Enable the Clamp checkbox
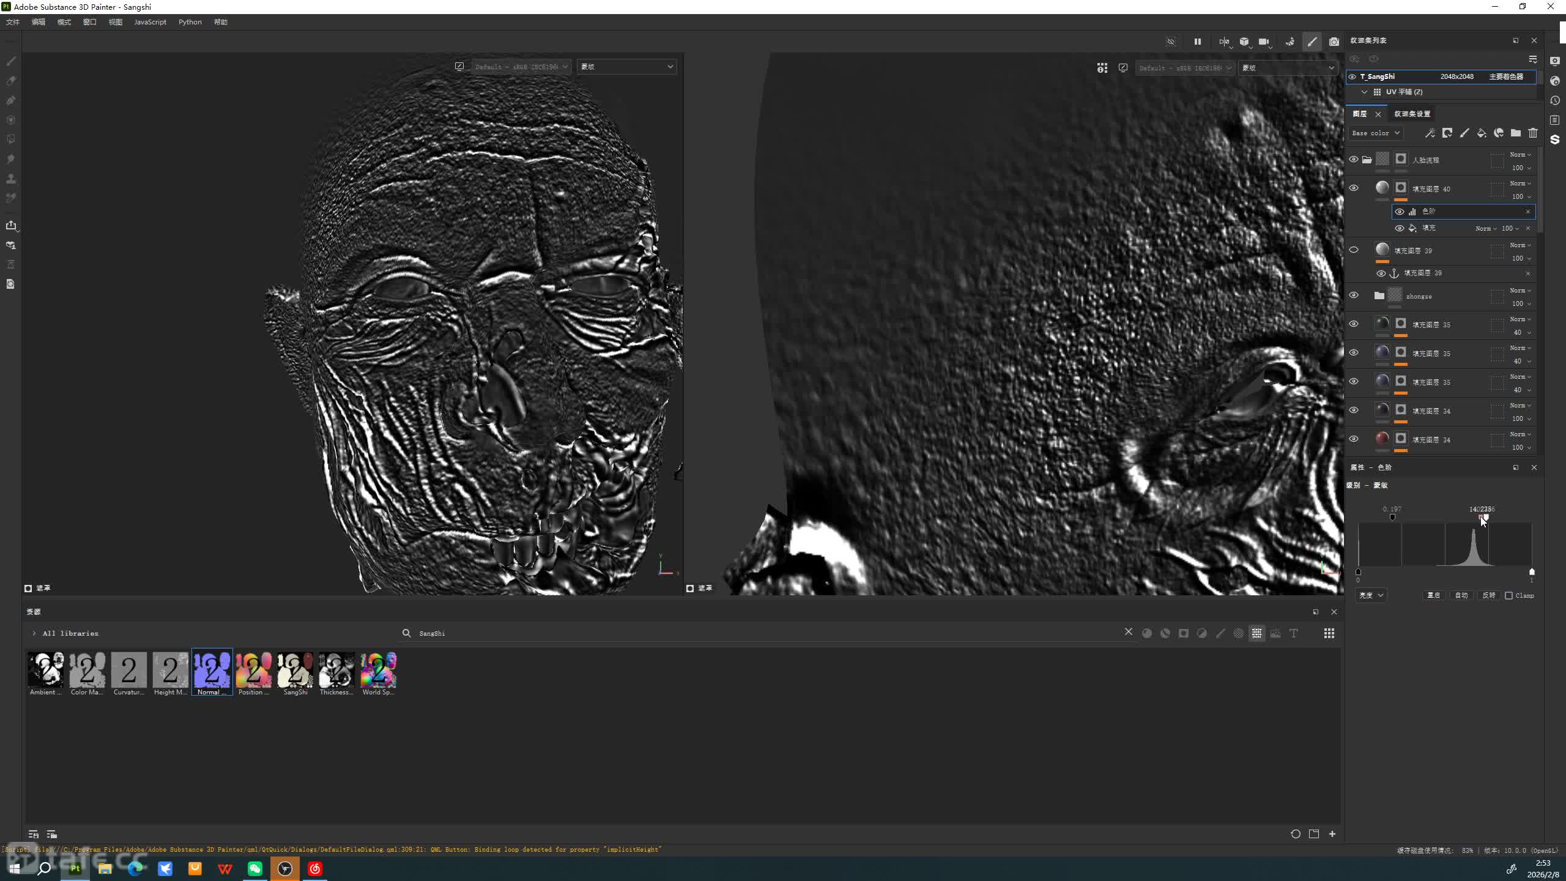Image resolution: width=1566 pixels, height=881 pixels. click(1508, 595)
